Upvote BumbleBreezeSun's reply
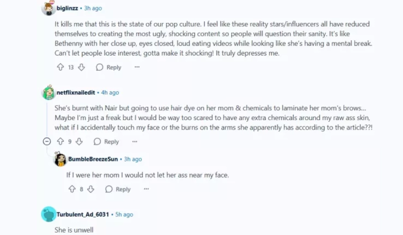Screen dimensions: 403x235 pos(72,189)
